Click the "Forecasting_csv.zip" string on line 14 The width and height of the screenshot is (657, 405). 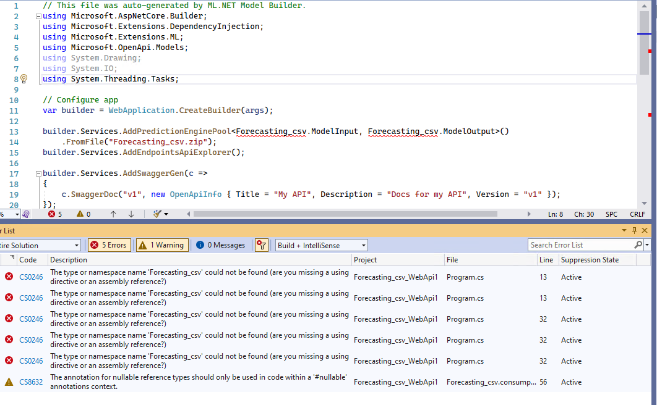(158, 141)
